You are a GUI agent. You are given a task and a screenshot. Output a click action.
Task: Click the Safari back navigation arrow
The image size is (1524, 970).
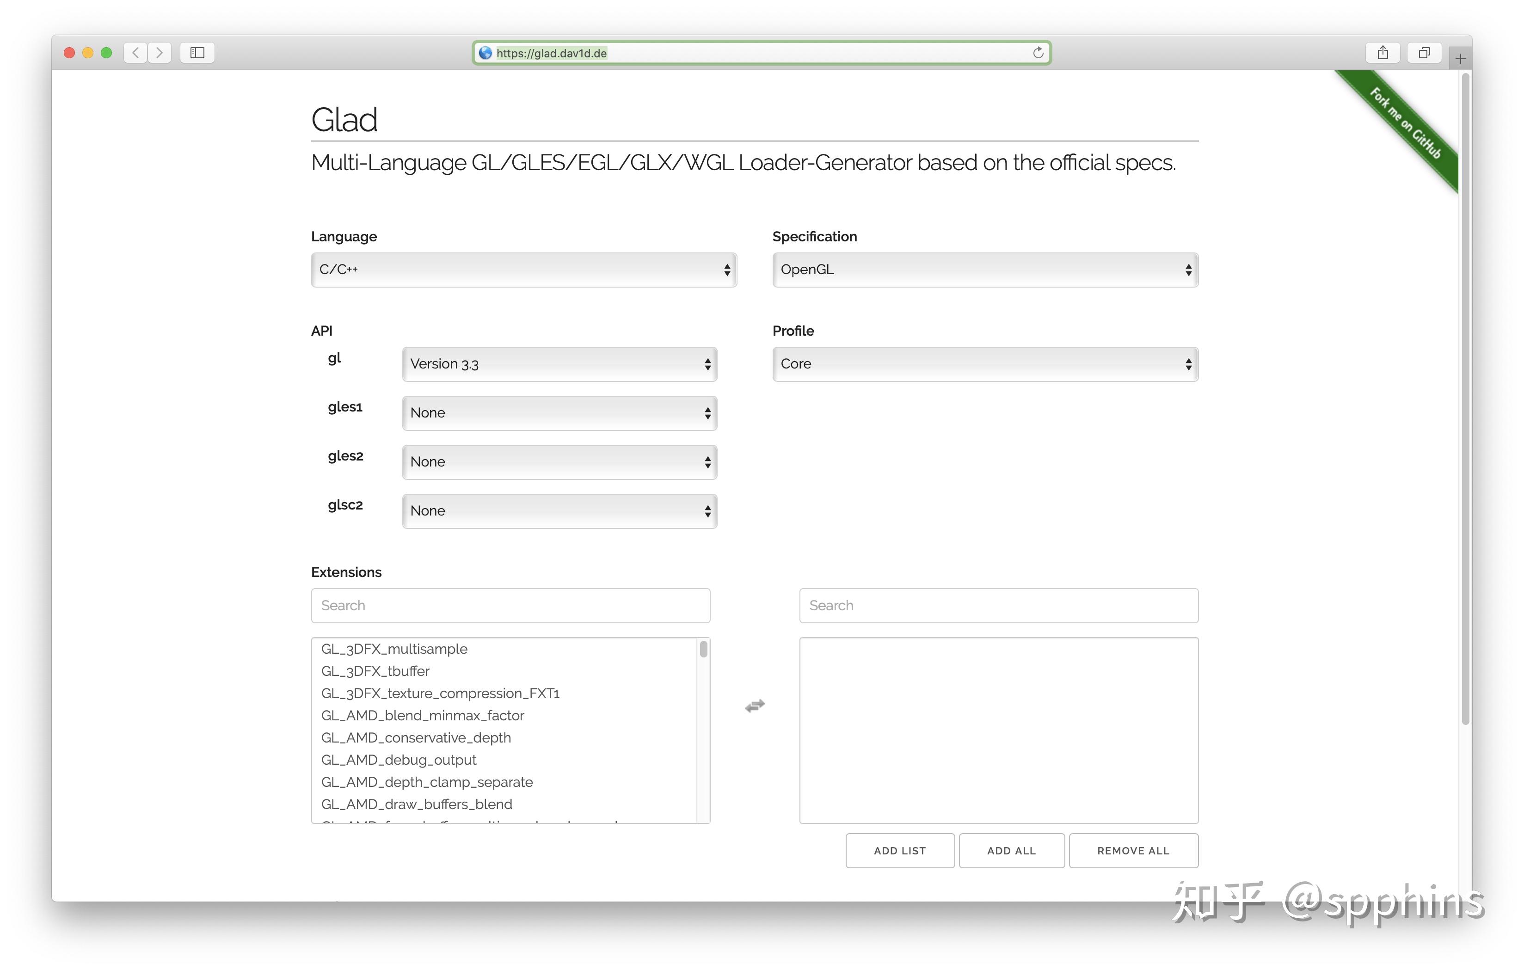pyautogui.click(x=135, y=53)
